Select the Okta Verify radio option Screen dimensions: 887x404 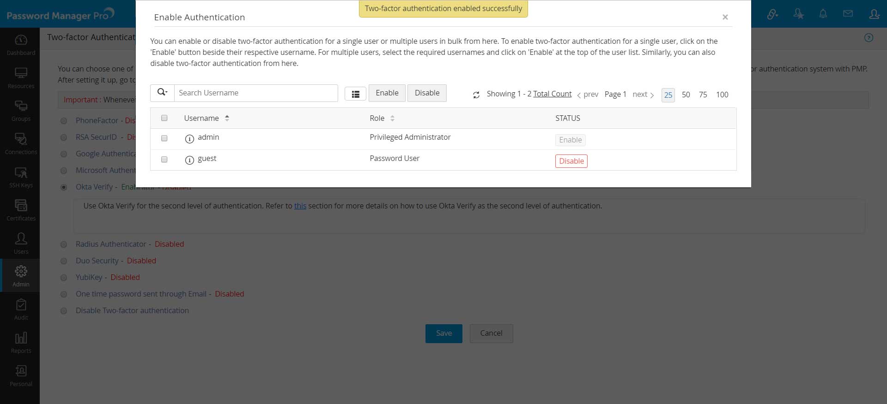[64, 187]
